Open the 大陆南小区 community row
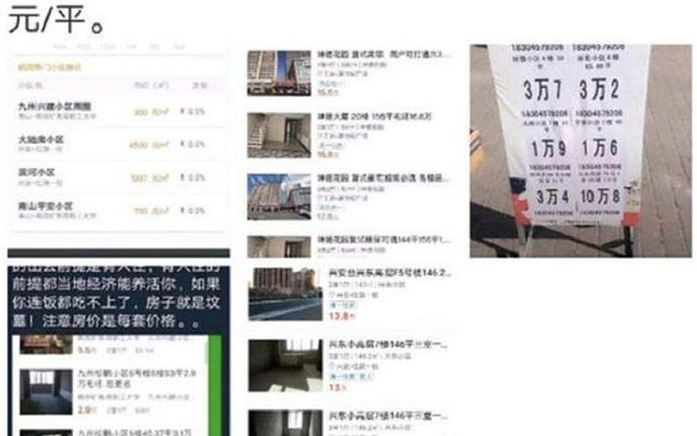Viewport: 697px width, 436px height. point(118,144)
